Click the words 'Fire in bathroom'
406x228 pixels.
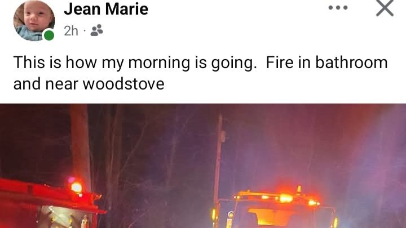coord(326,63)
